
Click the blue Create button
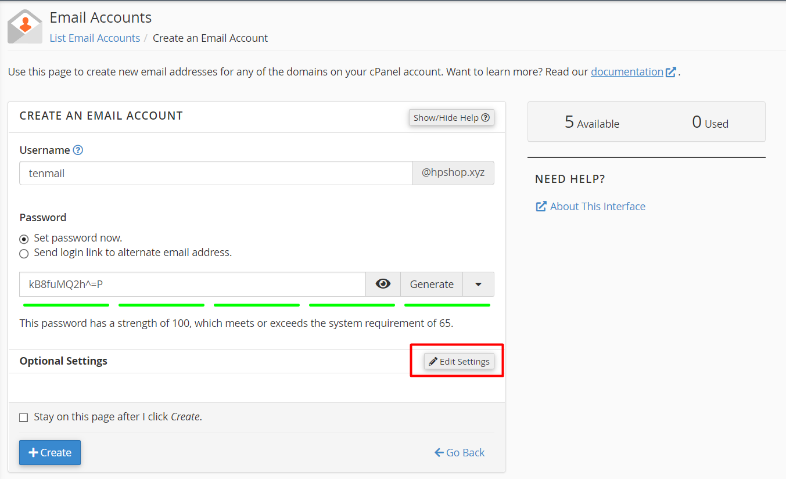coord(50,452)
